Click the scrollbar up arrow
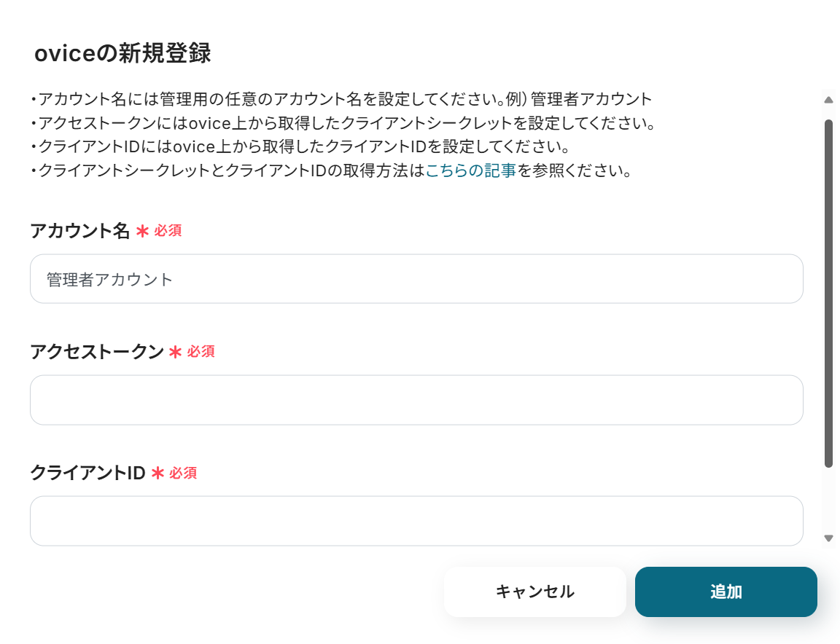This screenshot has width=840, height=644. [828, 99]
